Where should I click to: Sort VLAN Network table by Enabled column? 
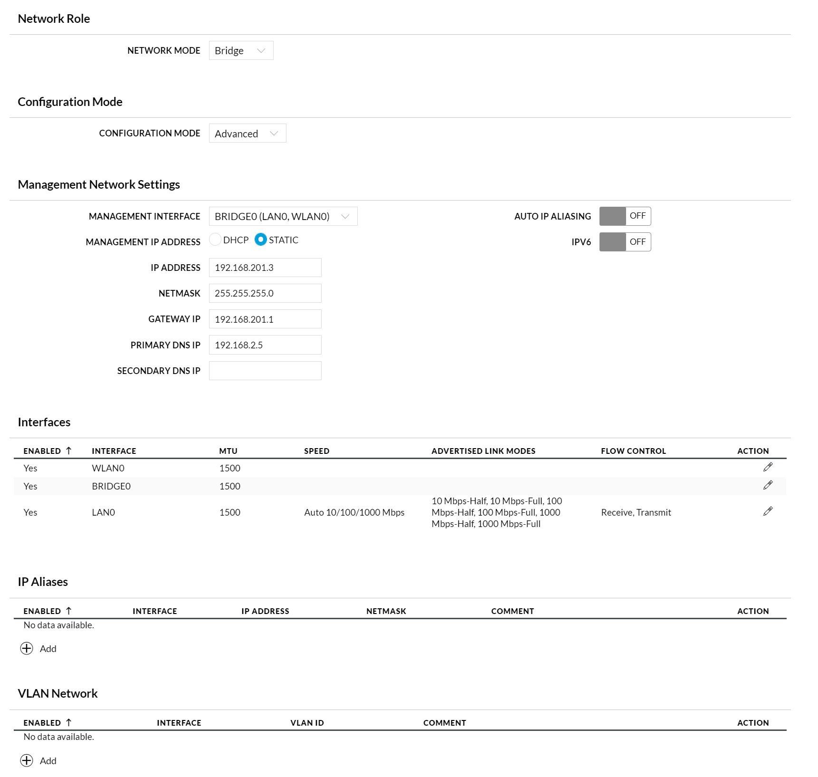[x=47, y=723]
